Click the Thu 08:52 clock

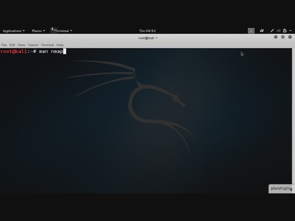pyautogui.click(x=147, y=31)
